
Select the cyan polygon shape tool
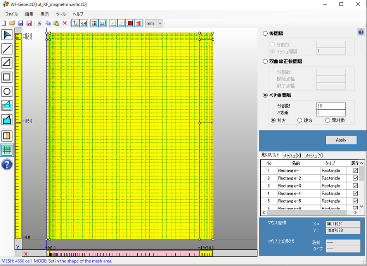(7, 119)
